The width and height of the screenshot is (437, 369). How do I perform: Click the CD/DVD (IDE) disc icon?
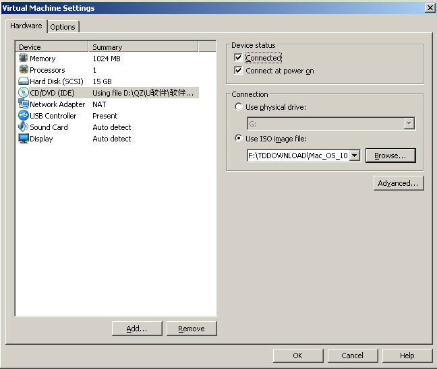click(24, 92)
